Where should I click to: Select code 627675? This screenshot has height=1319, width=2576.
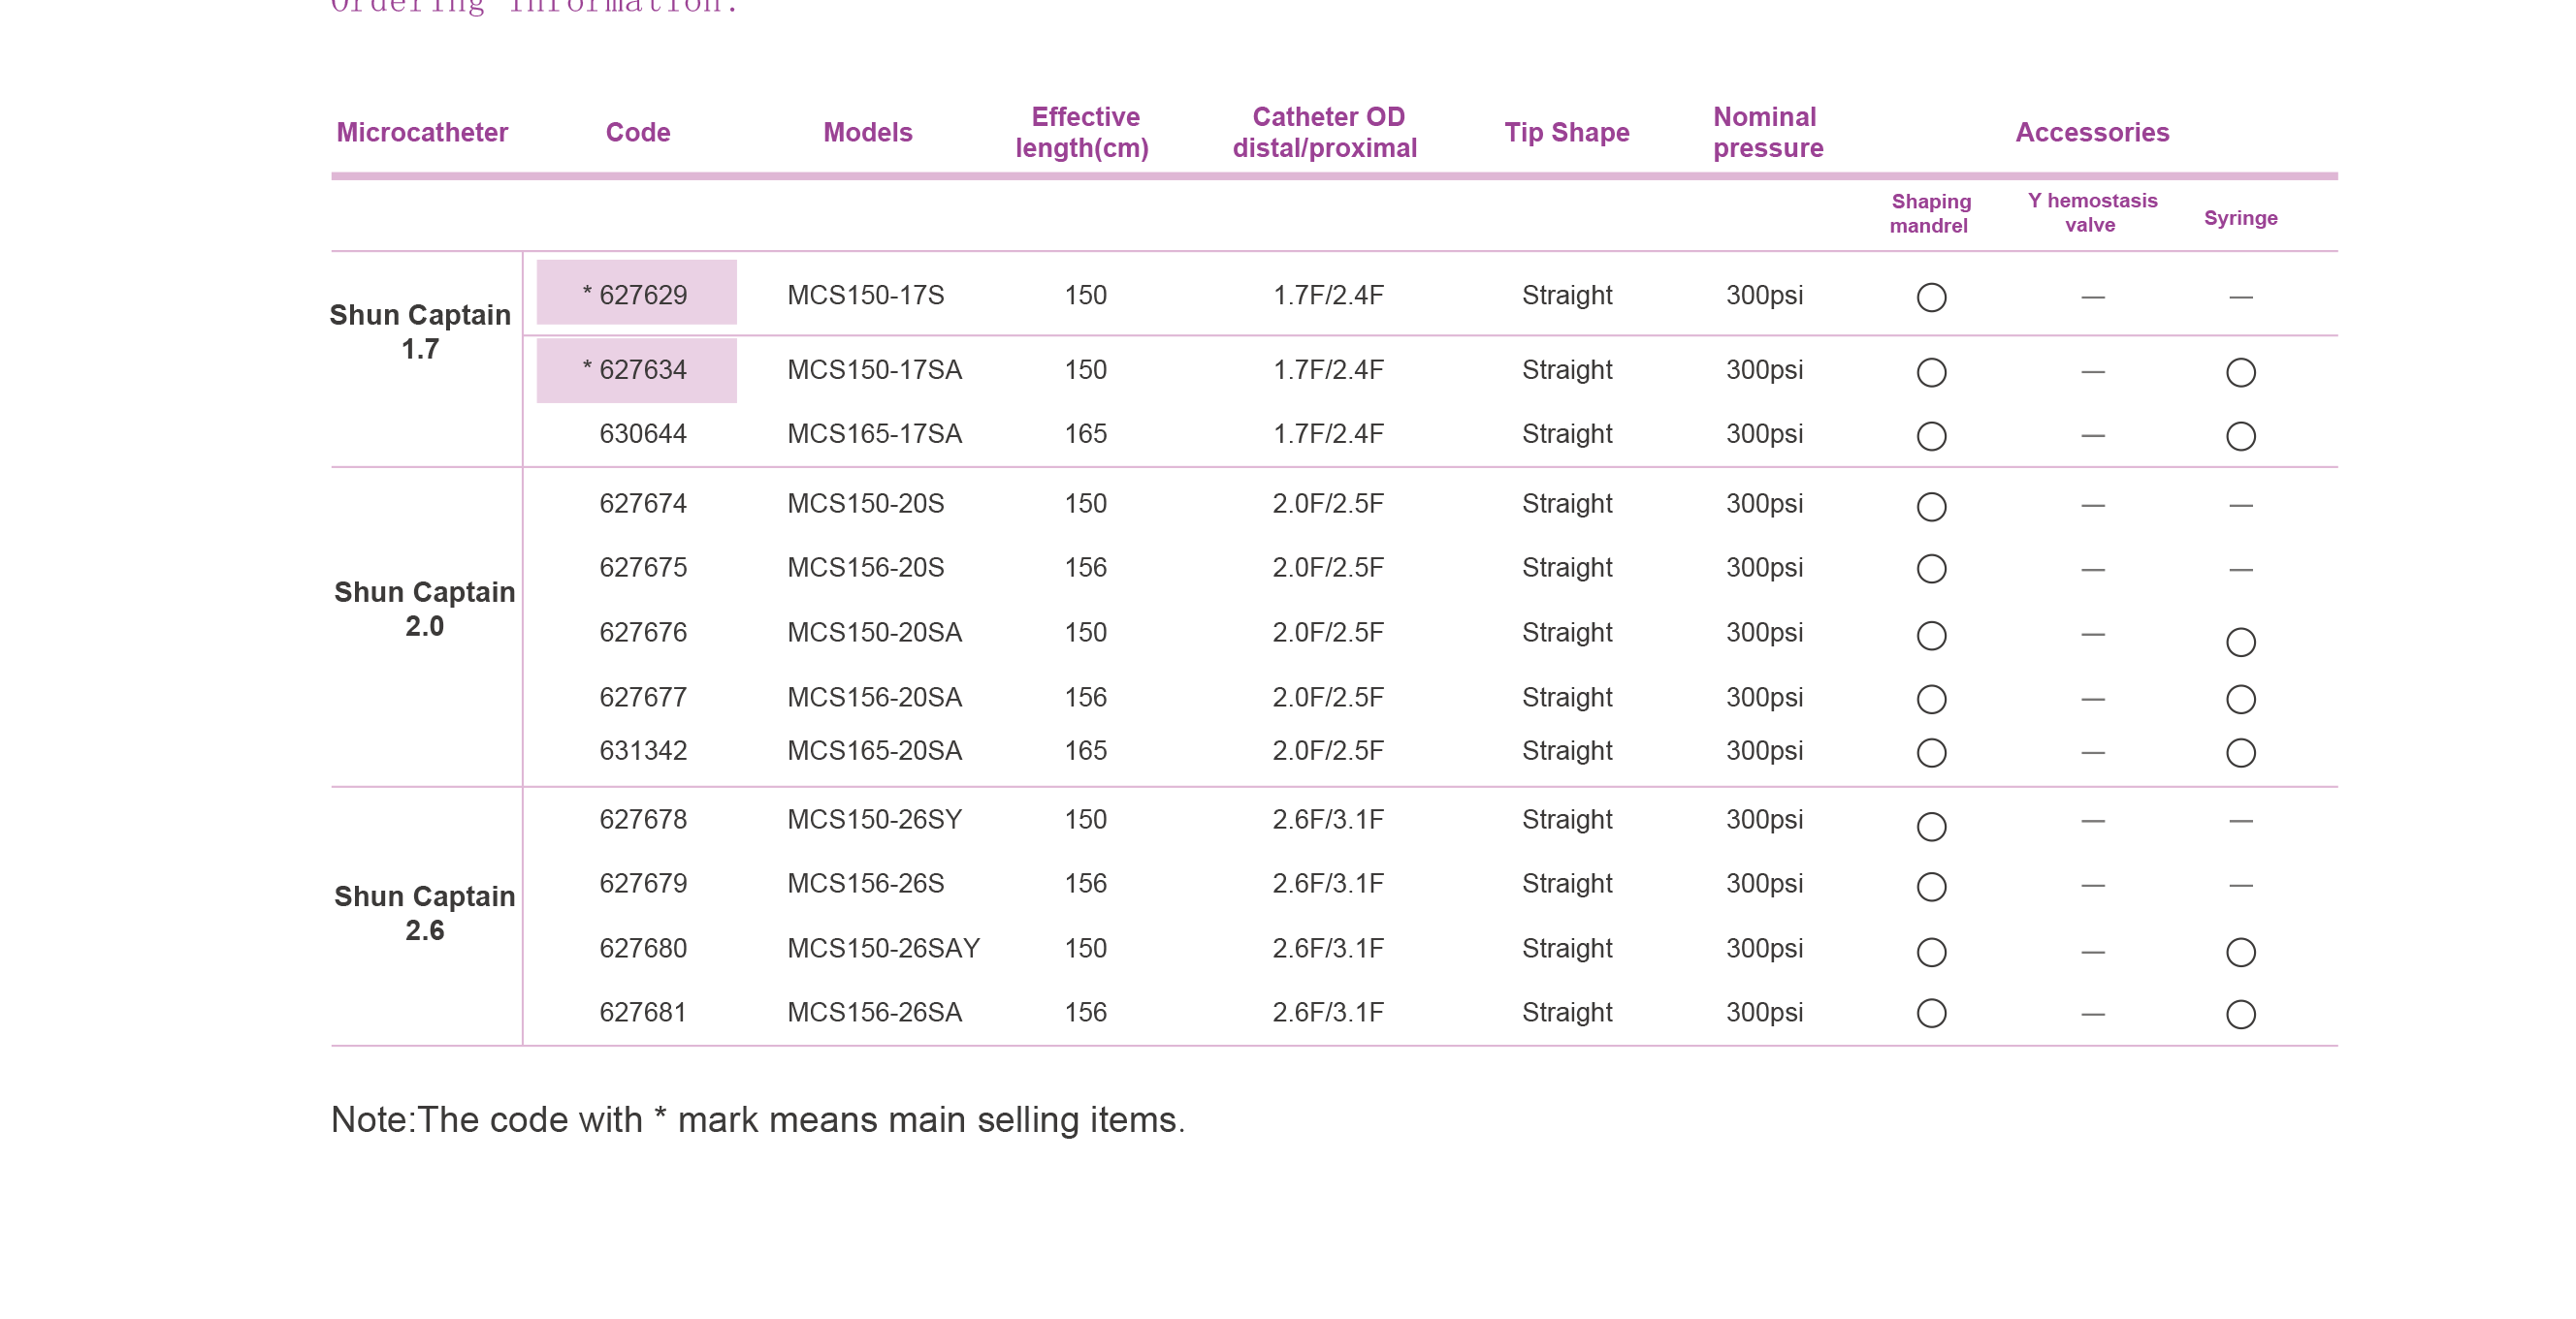coord(643,568)
